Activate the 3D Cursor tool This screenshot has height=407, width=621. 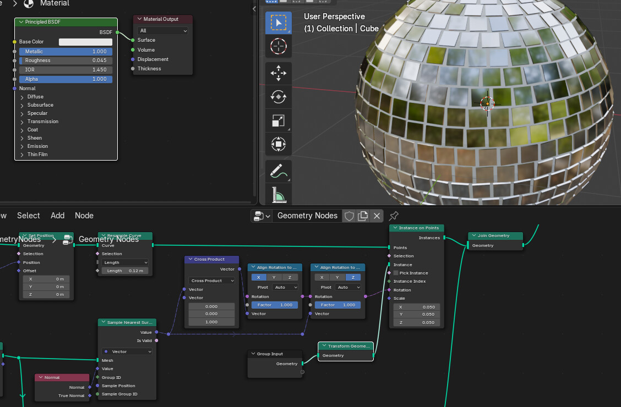coord(278,46)
